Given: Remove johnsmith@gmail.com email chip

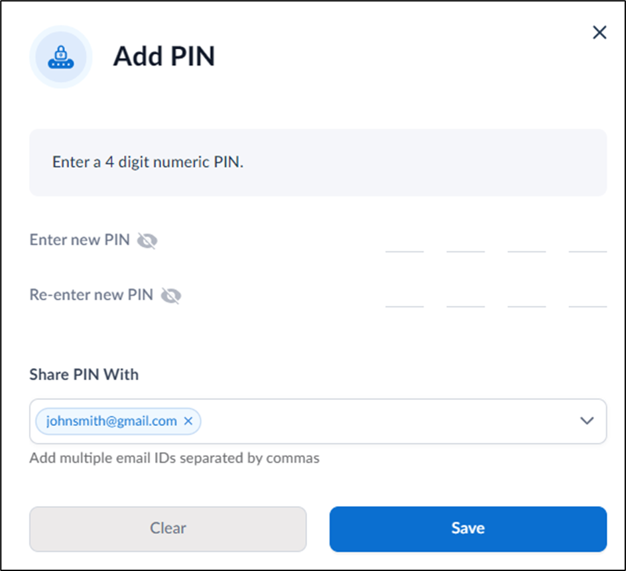Looking at the screenshot, I should [x=188, y=421].
